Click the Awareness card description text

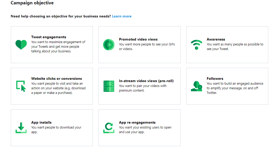tap(235, 46)
